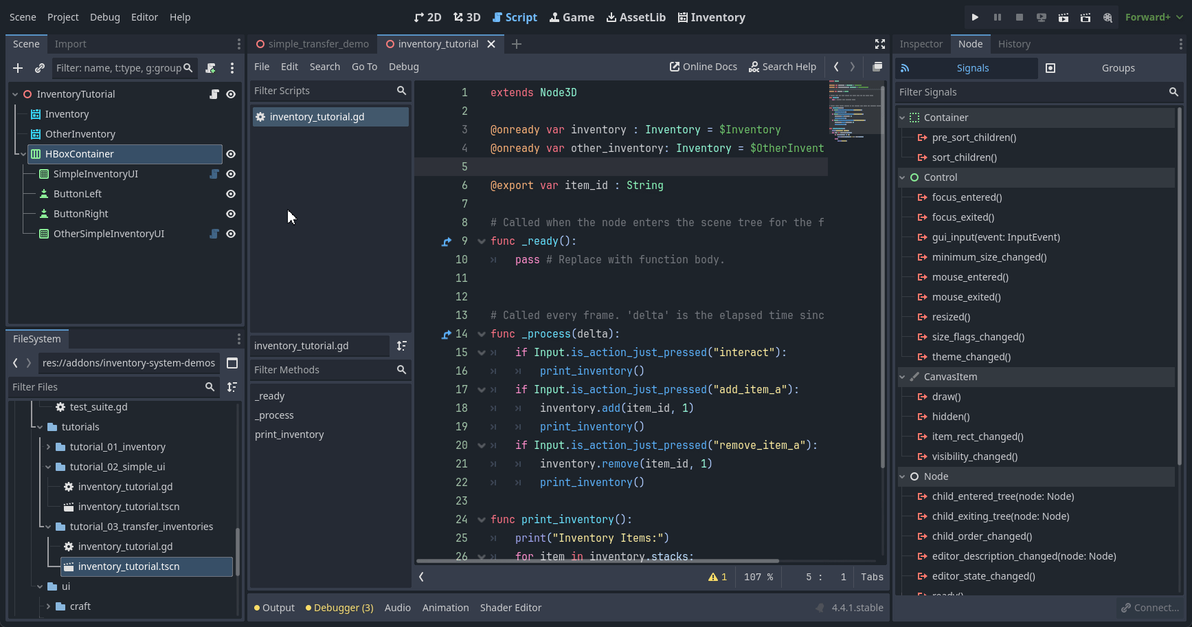1192x627 pixels.
Task: Stop the running project
Action: [1020, 17]
